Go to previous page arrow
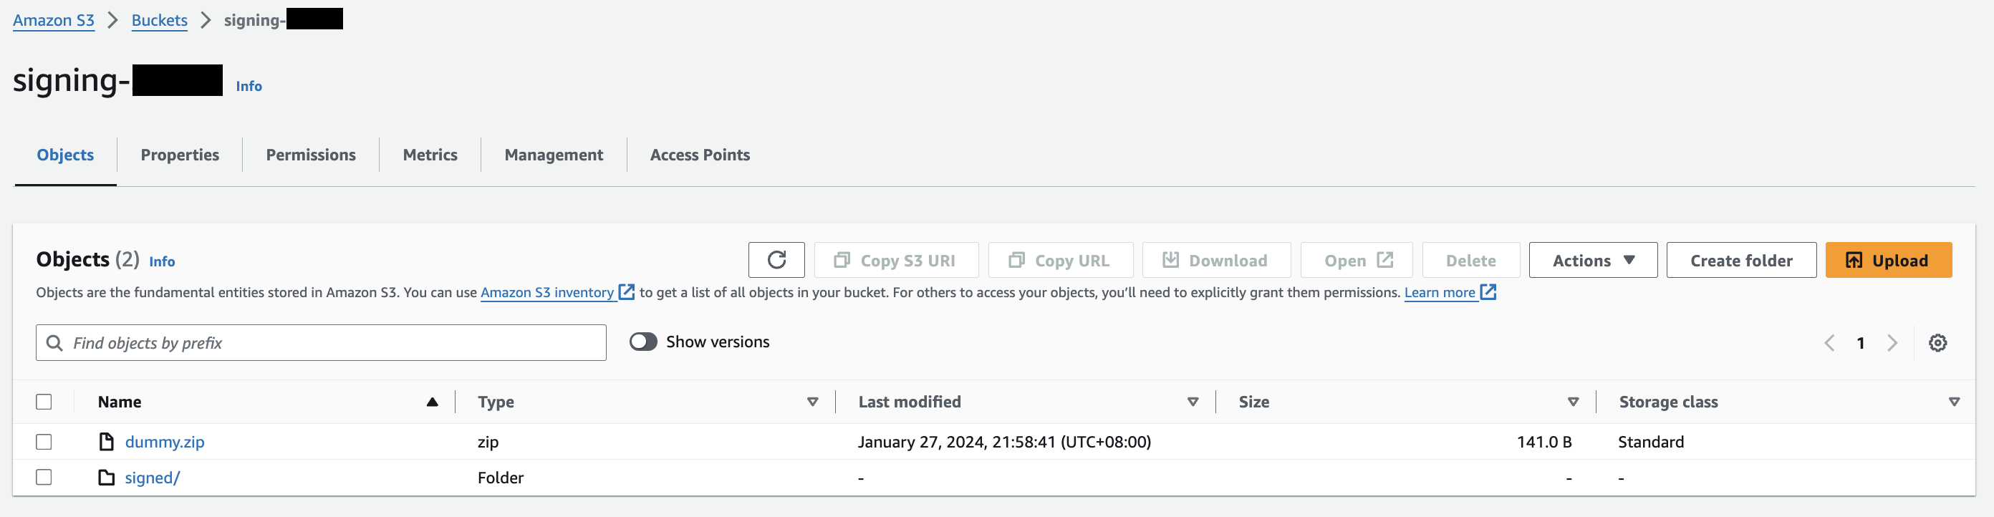 pos(1829,343)
